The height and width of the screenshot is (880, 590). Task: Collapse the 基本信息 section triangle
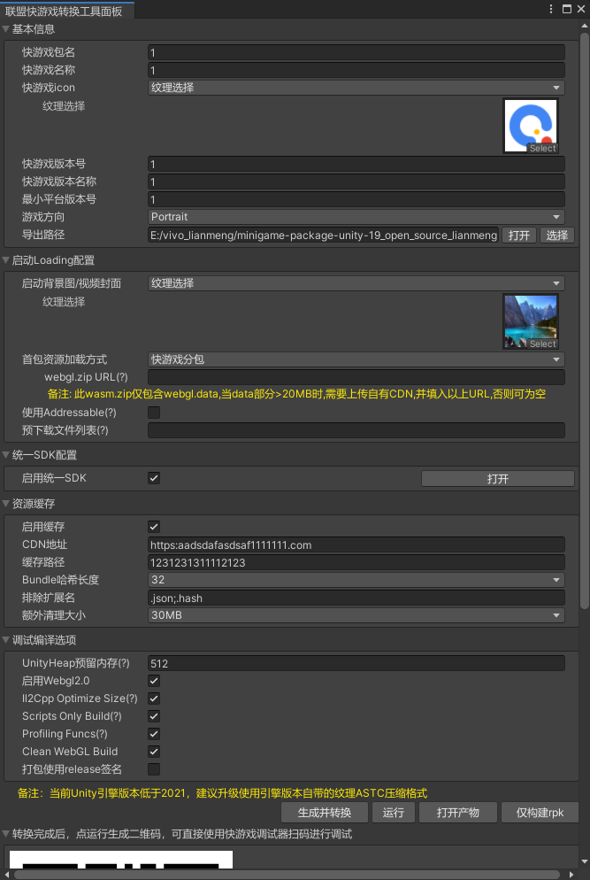pos(6,29)
